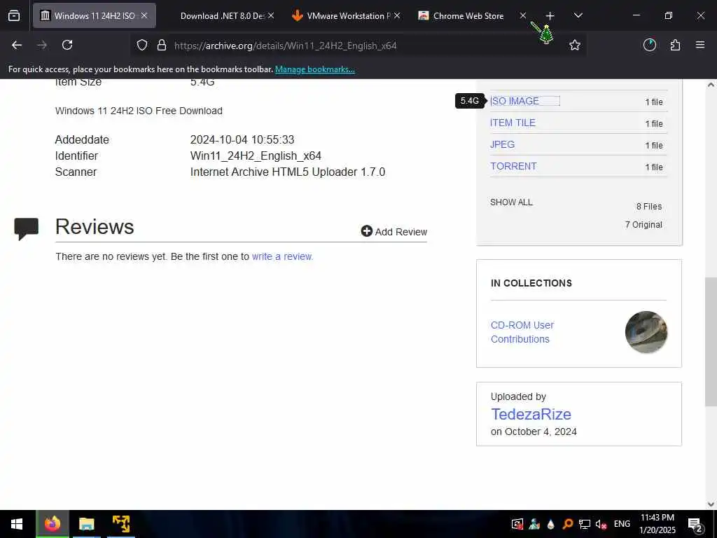Open notification center icon
Screen dimensions: 717x538
[695, 525]
